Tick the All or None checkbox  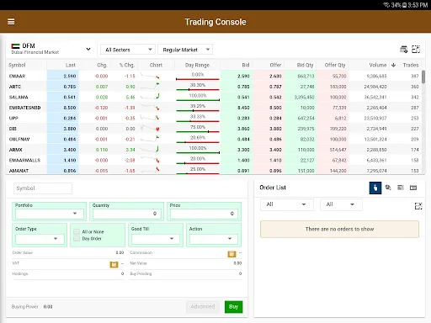(77, 231)
